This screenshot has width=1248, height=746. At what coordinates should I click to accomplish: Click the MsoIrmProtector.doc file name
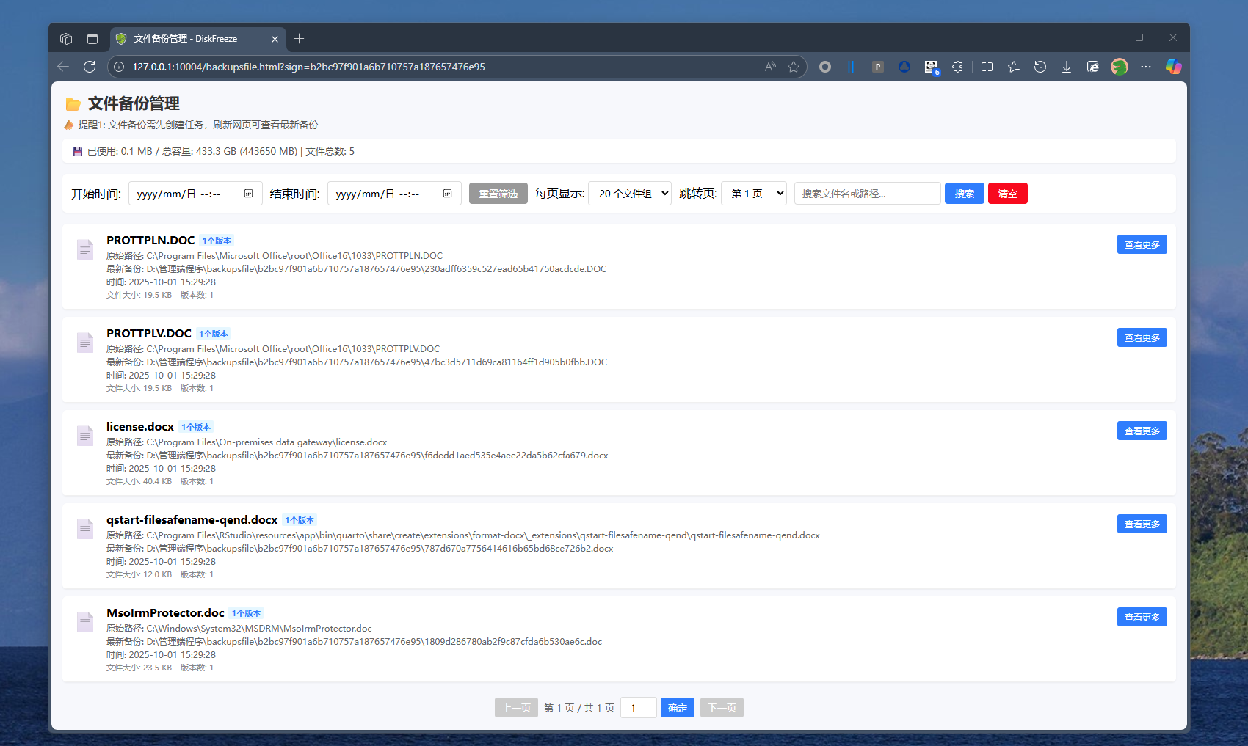pos(166,613)
